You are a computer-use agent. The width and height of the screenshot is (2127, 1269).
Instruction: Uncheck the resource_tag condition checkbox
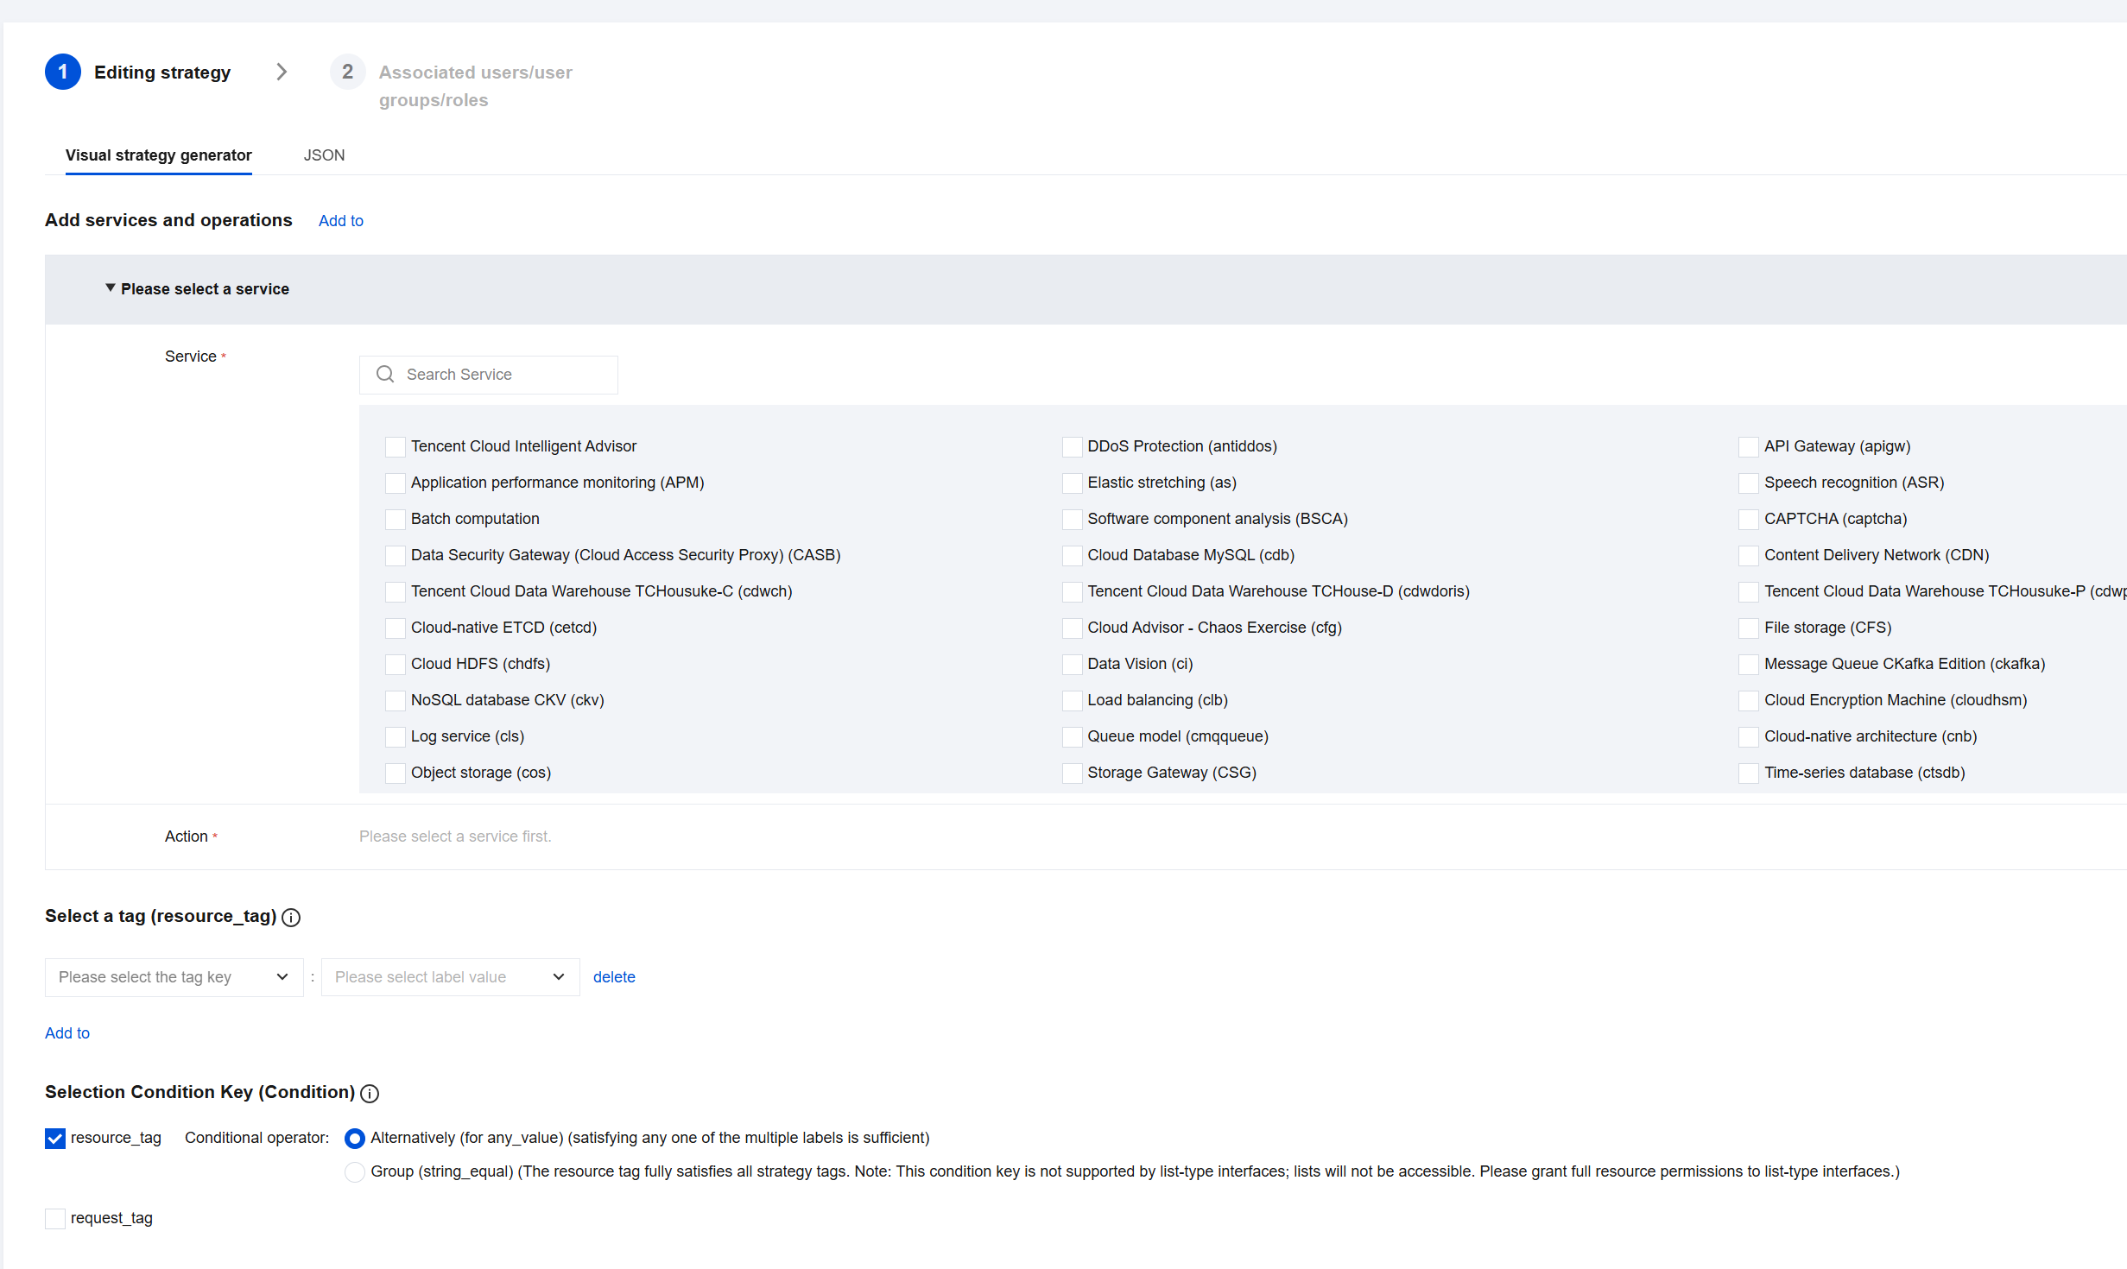55,1138
